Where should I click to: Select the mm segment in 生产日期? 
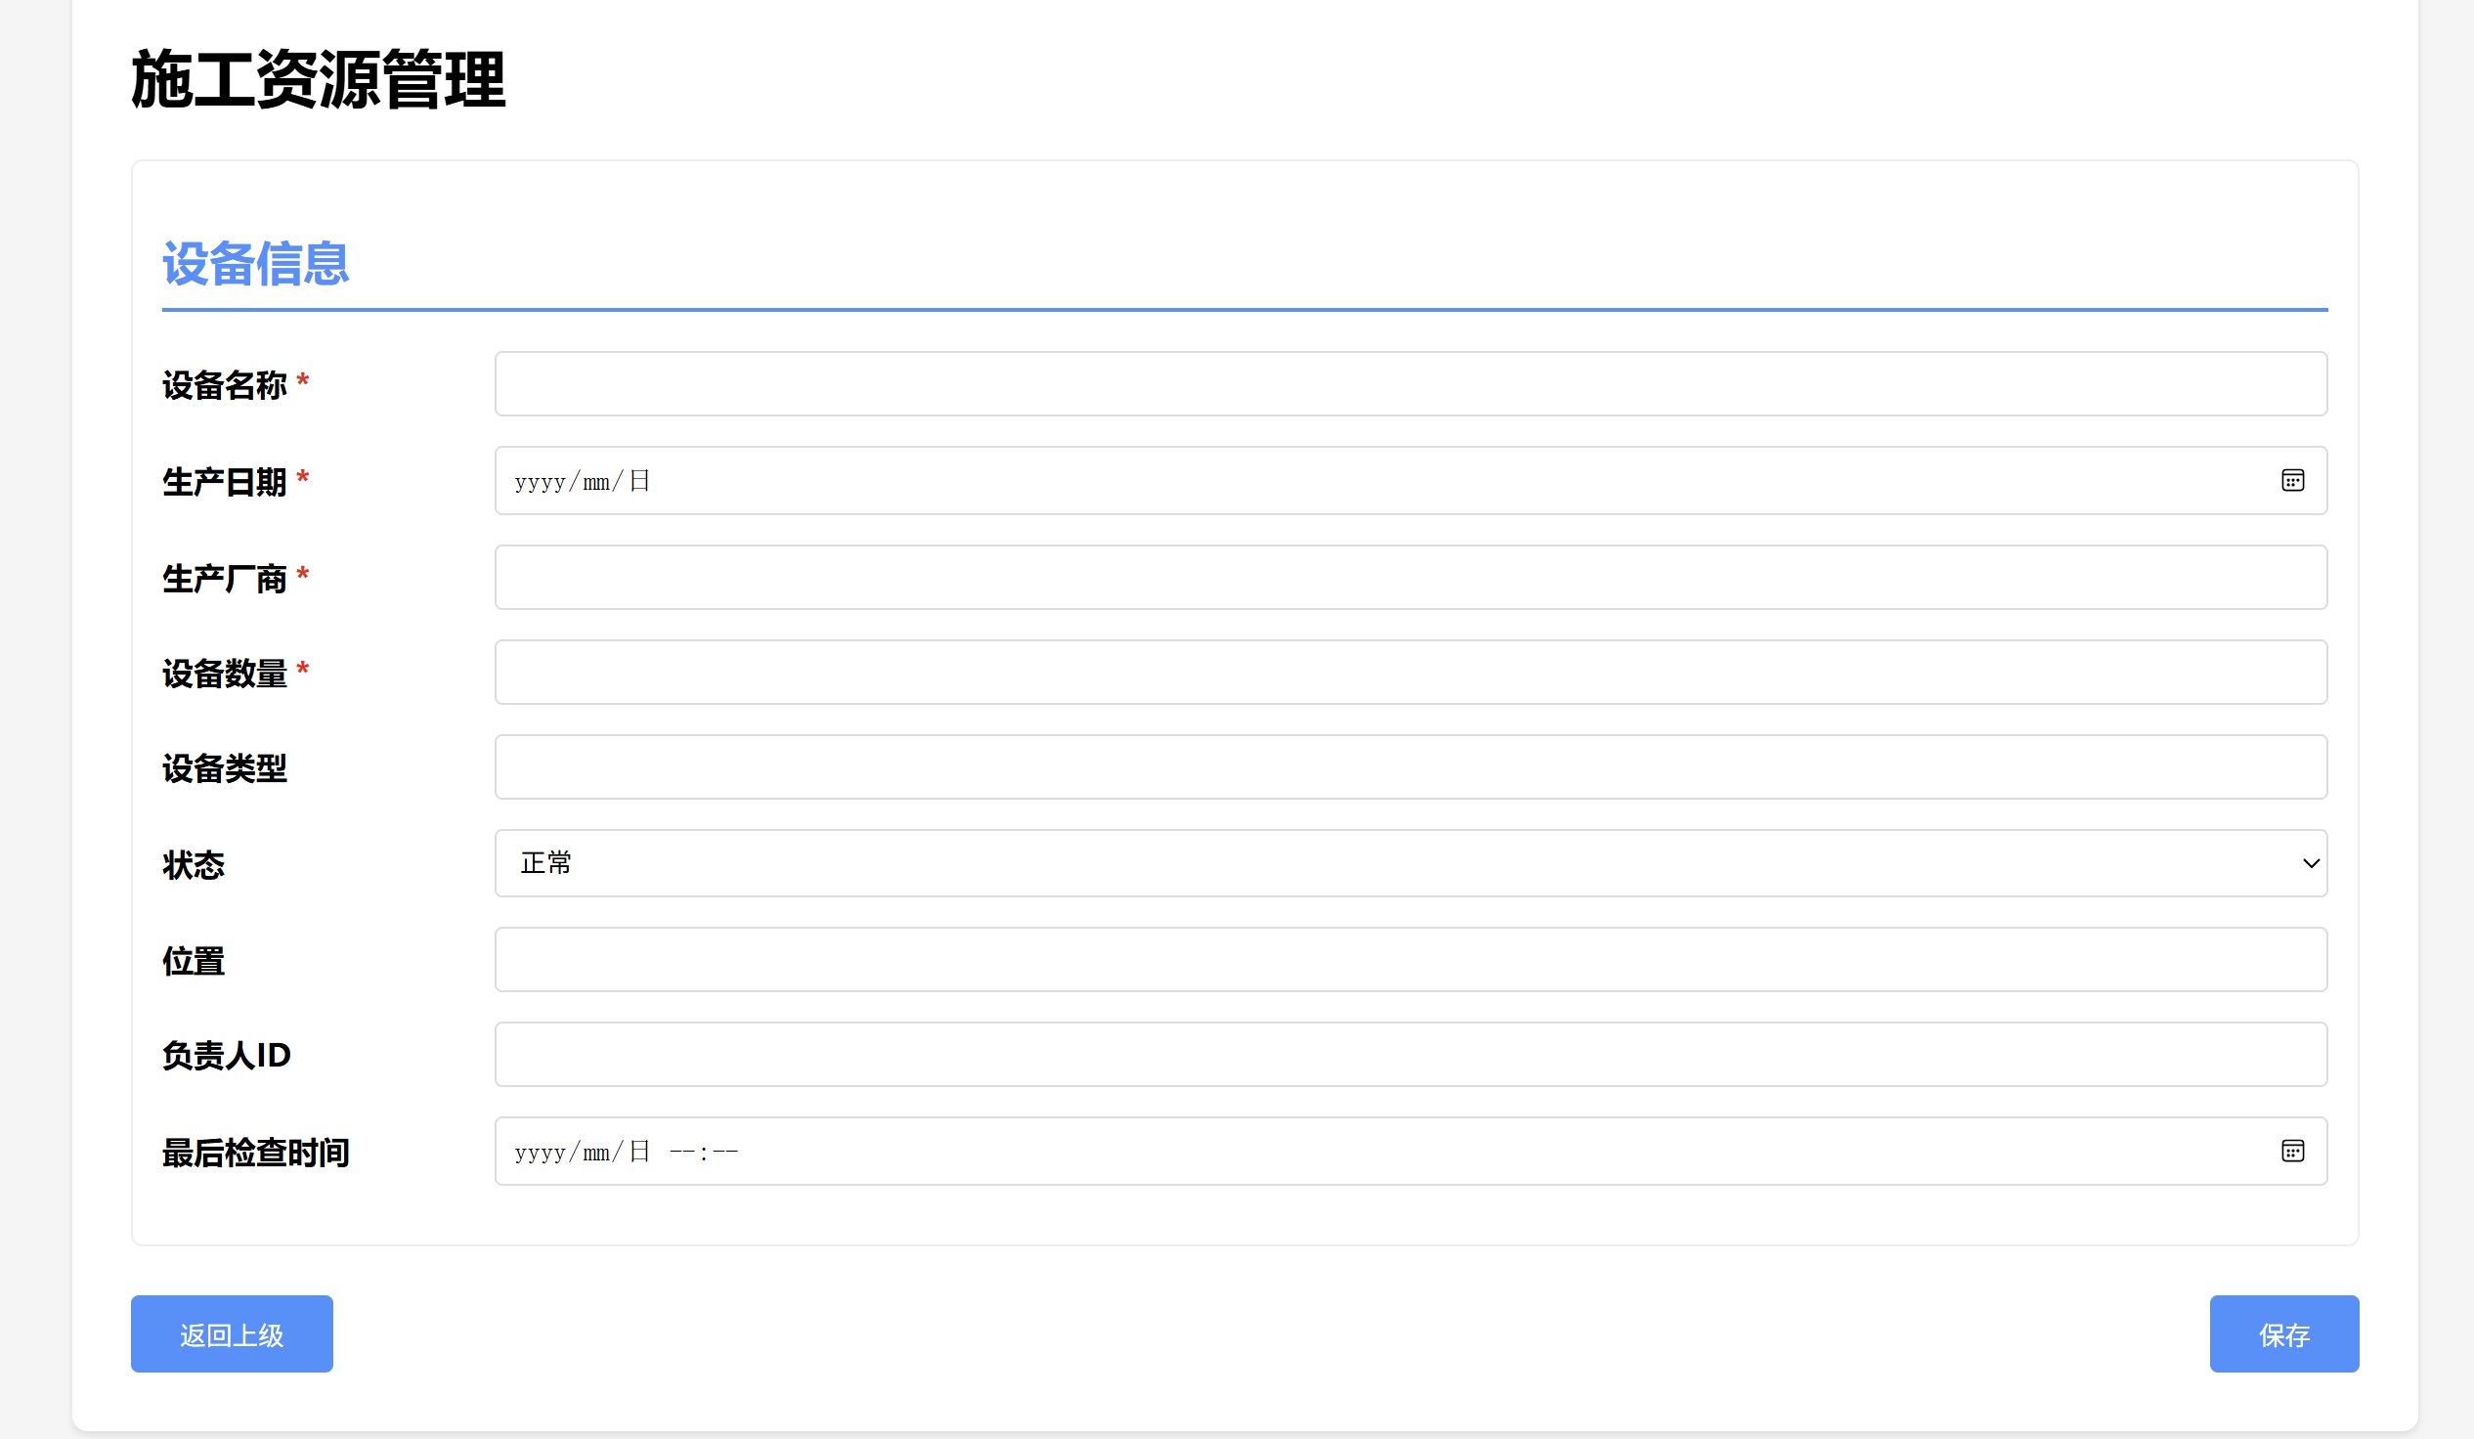click(596, 482)
